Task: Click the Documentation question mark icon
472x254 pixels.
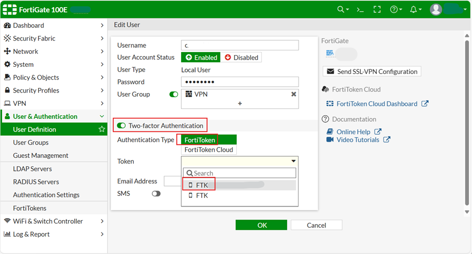Action: tap(325, 119)
